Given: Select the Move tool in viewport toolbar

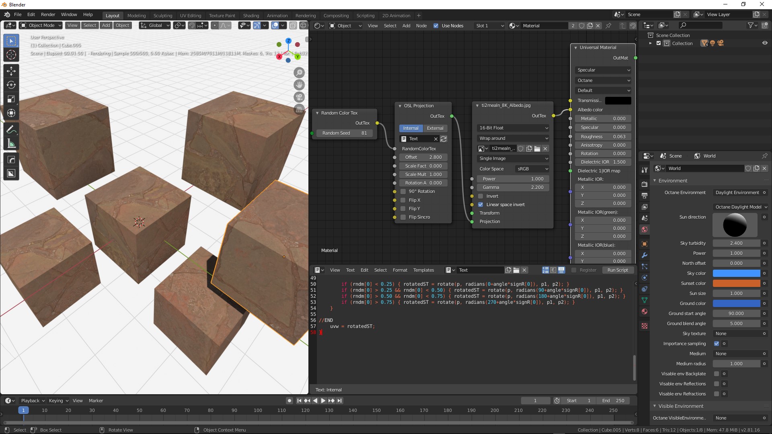Looking at the screenshot, I should 11,71.
